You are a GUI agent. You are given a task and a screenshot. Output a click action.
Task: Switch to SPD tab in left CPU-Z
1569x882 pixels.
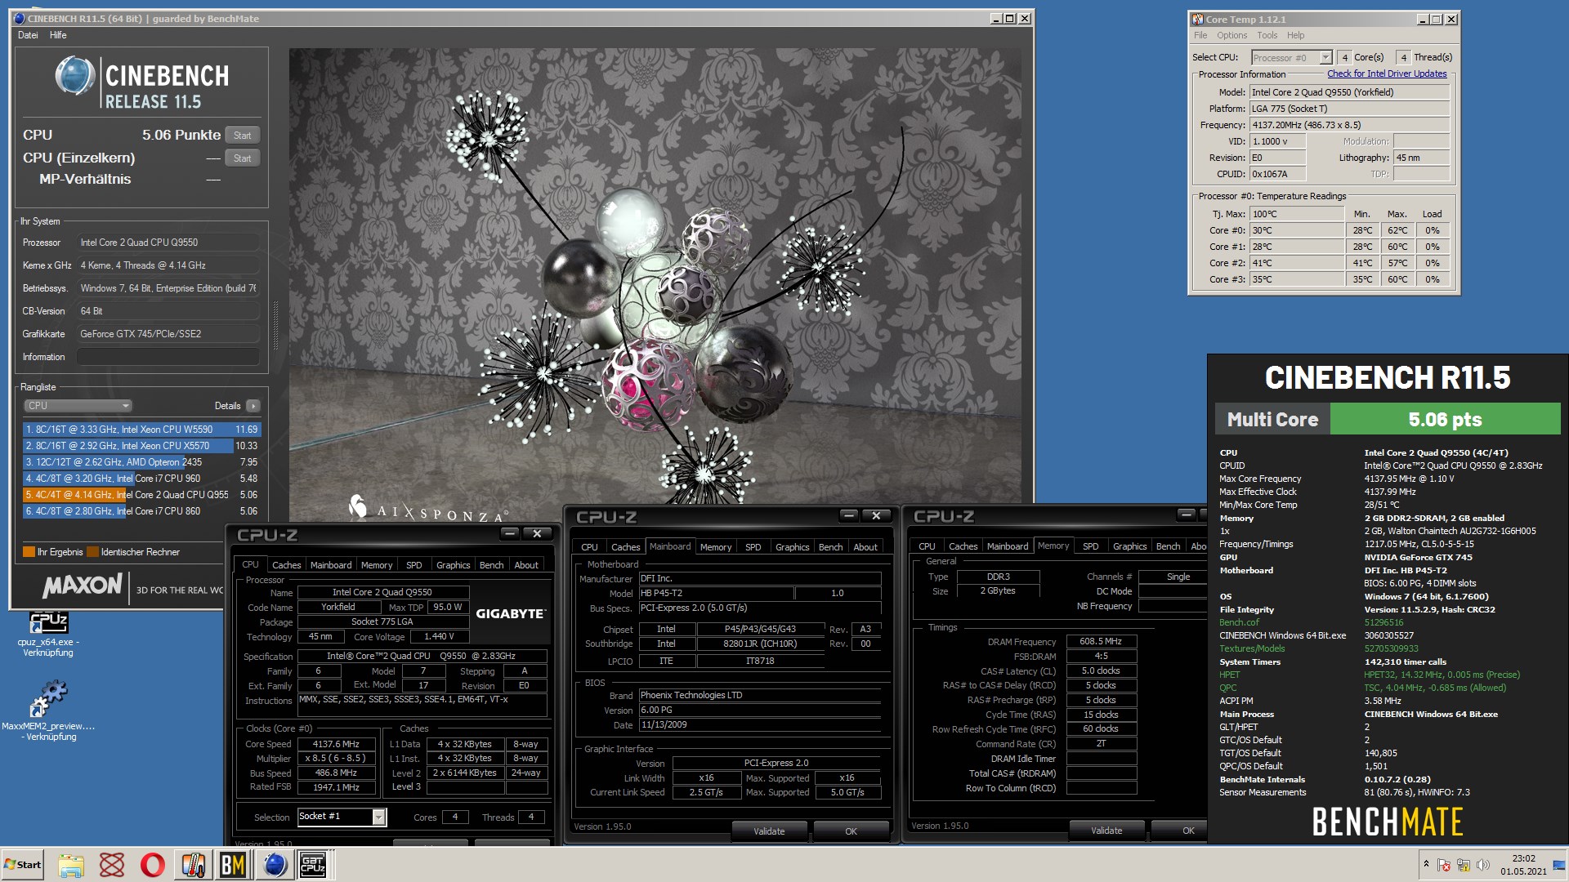[x=414, y=565]
